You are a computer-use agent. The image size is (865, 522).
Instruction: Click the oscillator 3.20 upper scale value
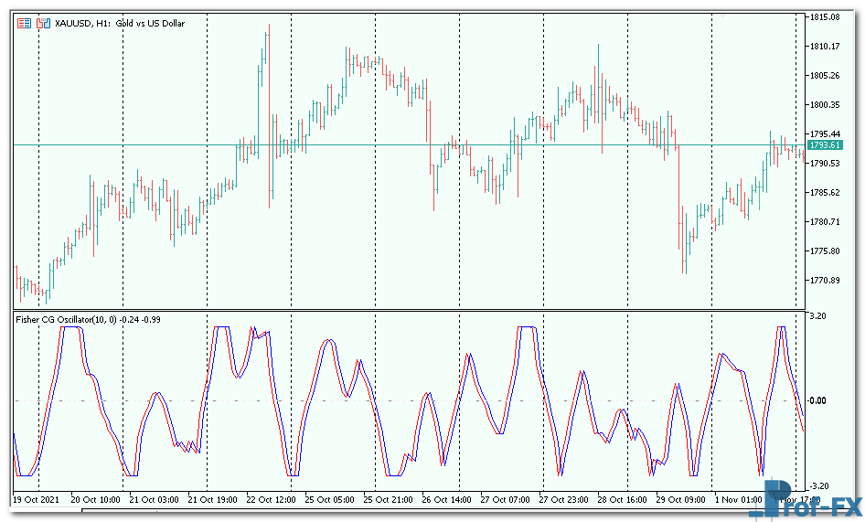(x=819, y=315)
